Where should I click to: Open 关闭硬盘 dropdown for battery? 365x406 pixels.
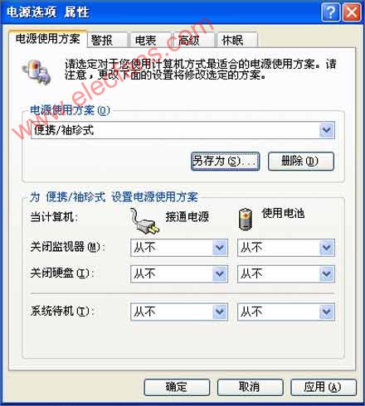(x=327, y=273)
